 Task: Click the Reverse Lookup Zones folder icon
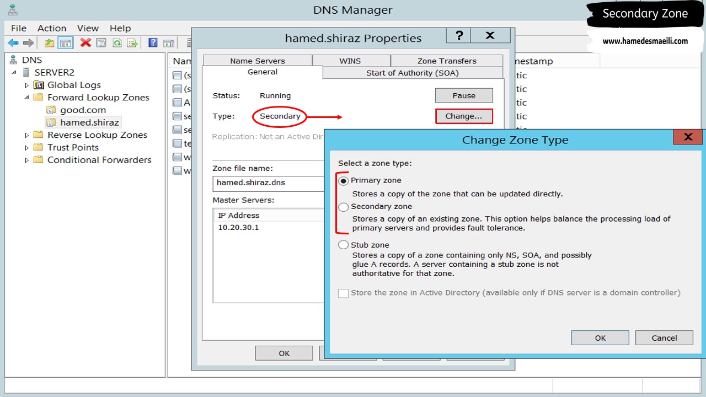38,135
